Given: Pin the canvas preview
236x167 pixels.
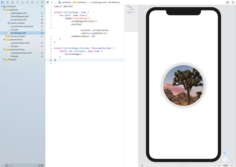Looking at the screenshot, I should click(x=142, y=165).
